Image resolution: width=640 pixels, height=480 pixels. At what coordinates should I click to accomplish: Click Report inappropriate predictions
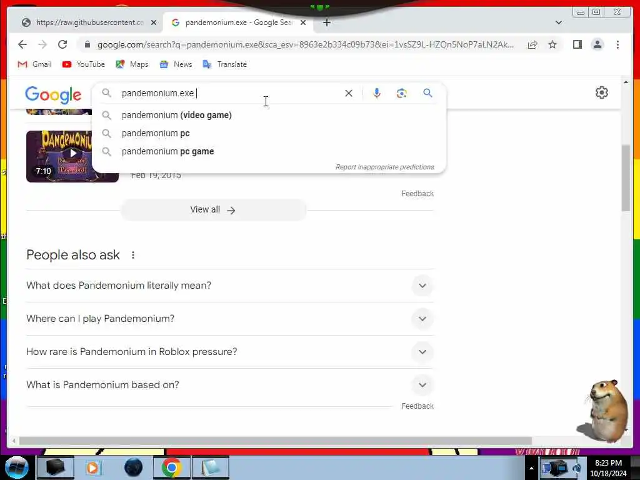pyautogui.click(x=384, y=167)
